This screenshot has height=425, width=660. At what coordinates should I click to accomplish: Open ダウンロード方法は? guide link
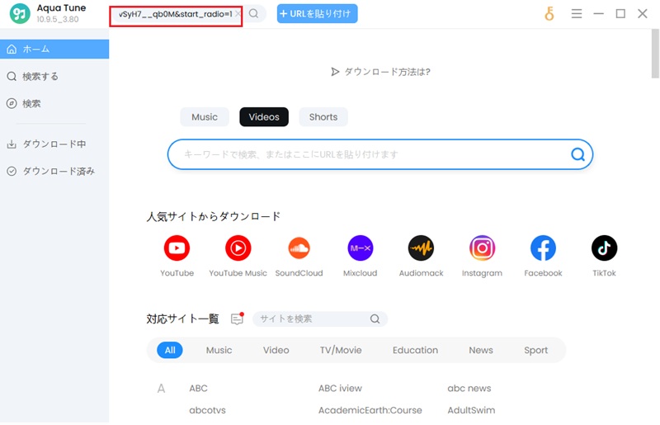pyautogui.click(x=380, y=72)
